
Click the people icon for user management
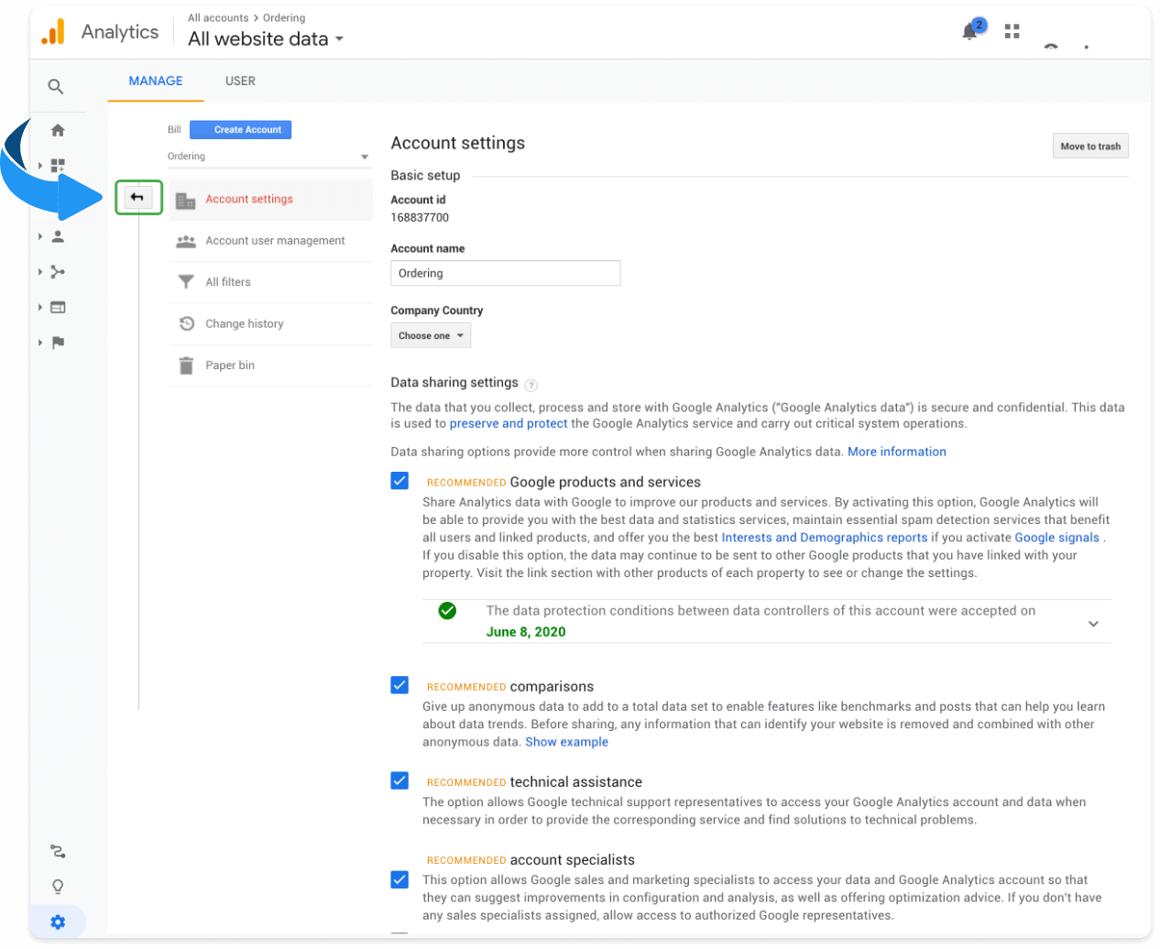(x=186, y=241)
